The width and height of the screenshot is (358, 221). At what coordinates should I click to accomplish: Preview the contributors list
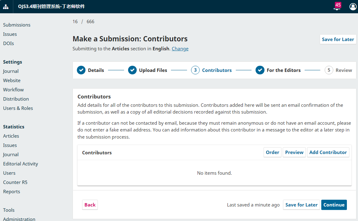tap(294, 152)
